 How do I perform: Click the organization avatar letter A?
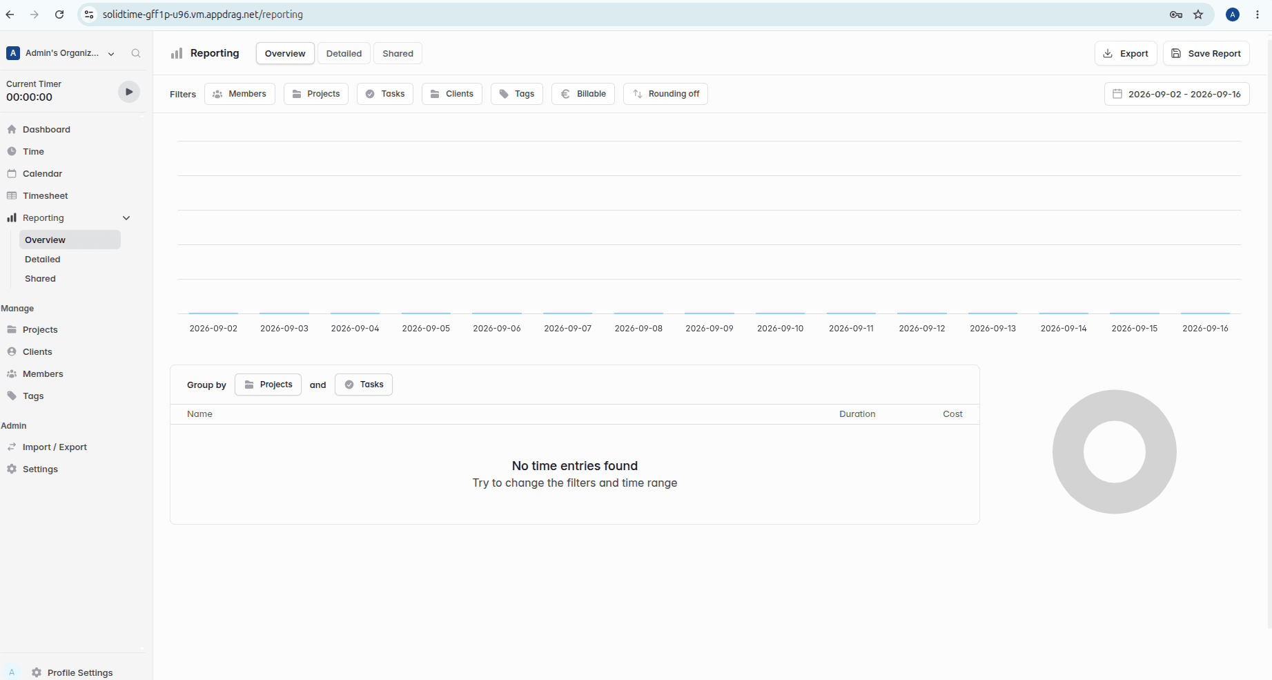click(x=13, y=53)
